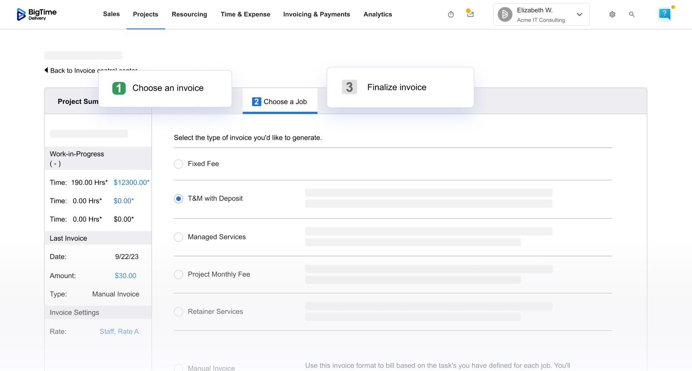The width and height of the screenshot is (692, 371).
Task: Click the BigTime Delivery logo
Action: (x=36, y=15)
